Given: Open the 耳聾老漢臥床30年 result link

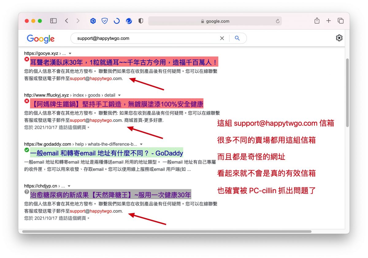Looking at the screenshot, I should coord(124,63).
